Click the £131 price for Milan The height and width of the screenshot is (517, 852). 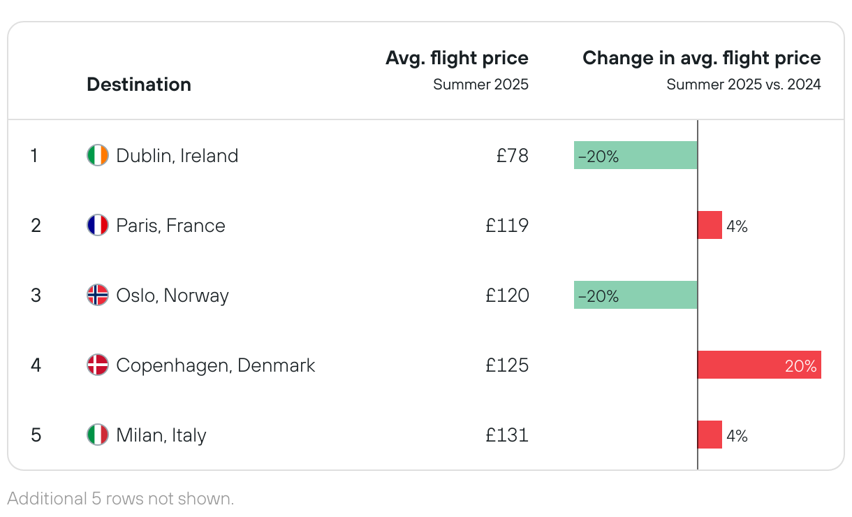(x=508, y=435)
